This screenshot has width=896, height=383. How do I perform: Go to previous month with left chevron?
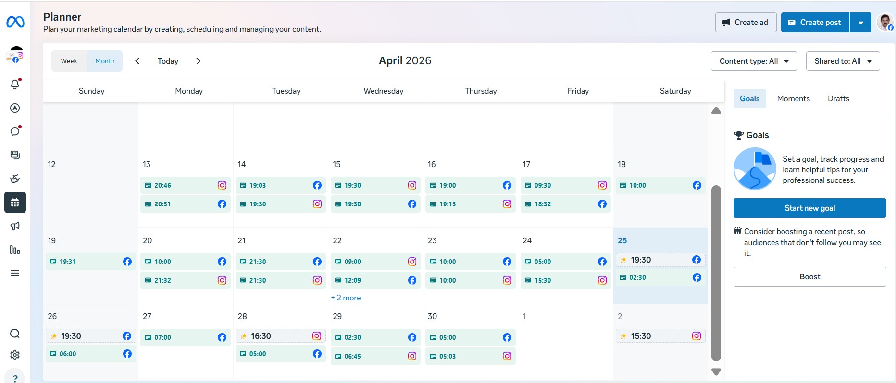click(x=137, y=61)
